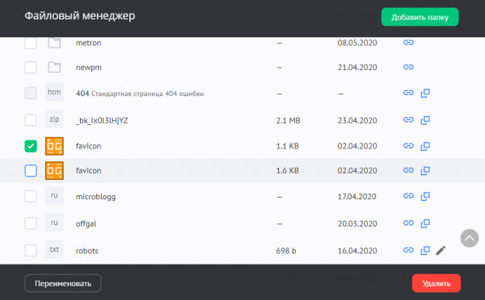Copy link for the offgal file
Screen dimensions: 485x300
[x=408, y=223]
